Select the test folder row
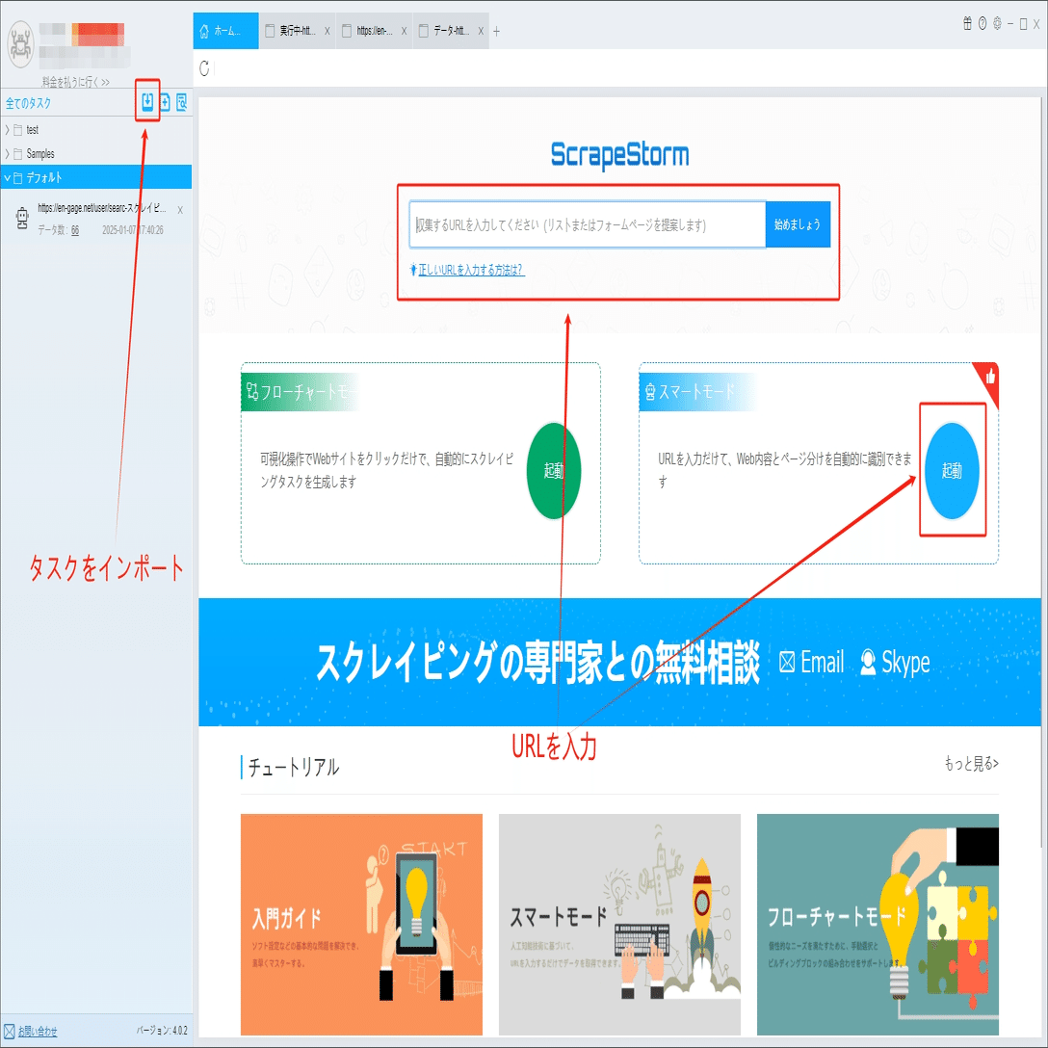 (x=96, y=130)
